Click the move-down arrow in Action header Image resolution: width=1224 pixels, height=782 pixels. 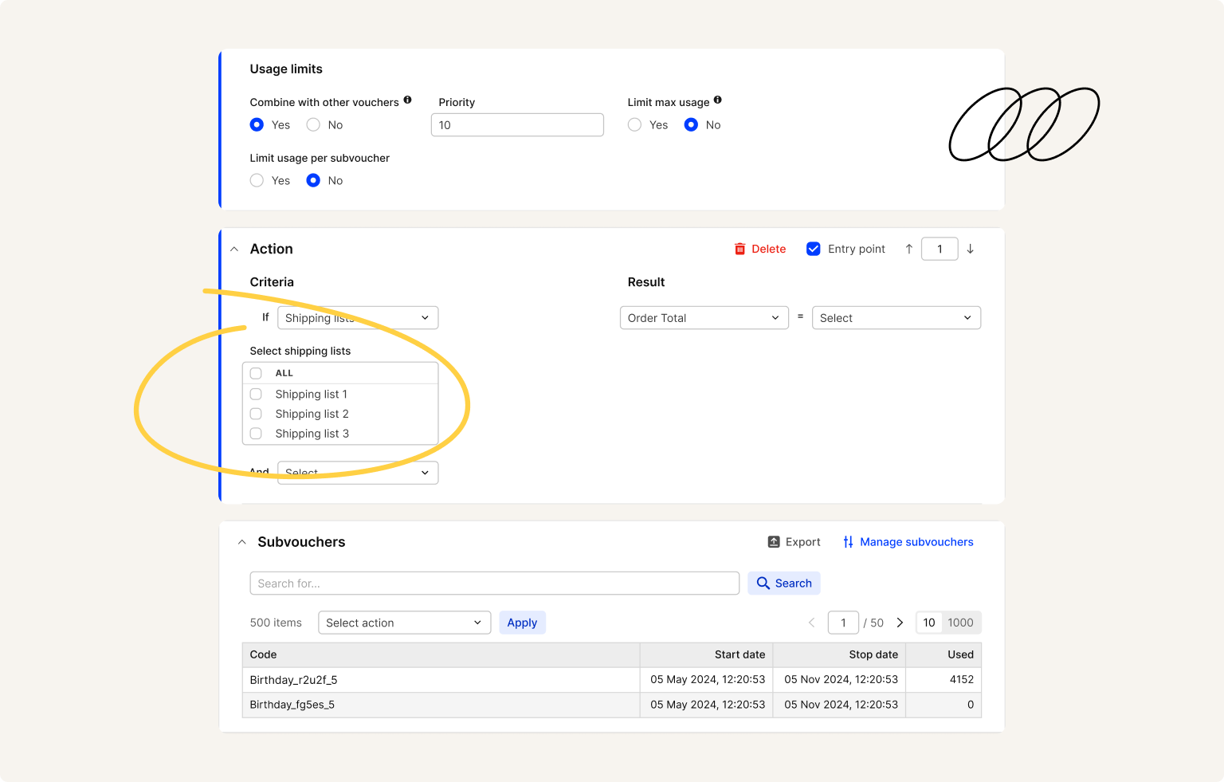[x=970, y=249]
